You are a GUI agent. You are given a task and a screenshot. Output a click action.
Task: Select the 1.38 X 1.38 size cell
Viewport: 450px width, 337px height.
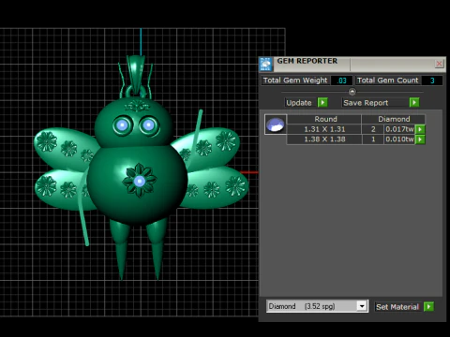click(324, 139)
